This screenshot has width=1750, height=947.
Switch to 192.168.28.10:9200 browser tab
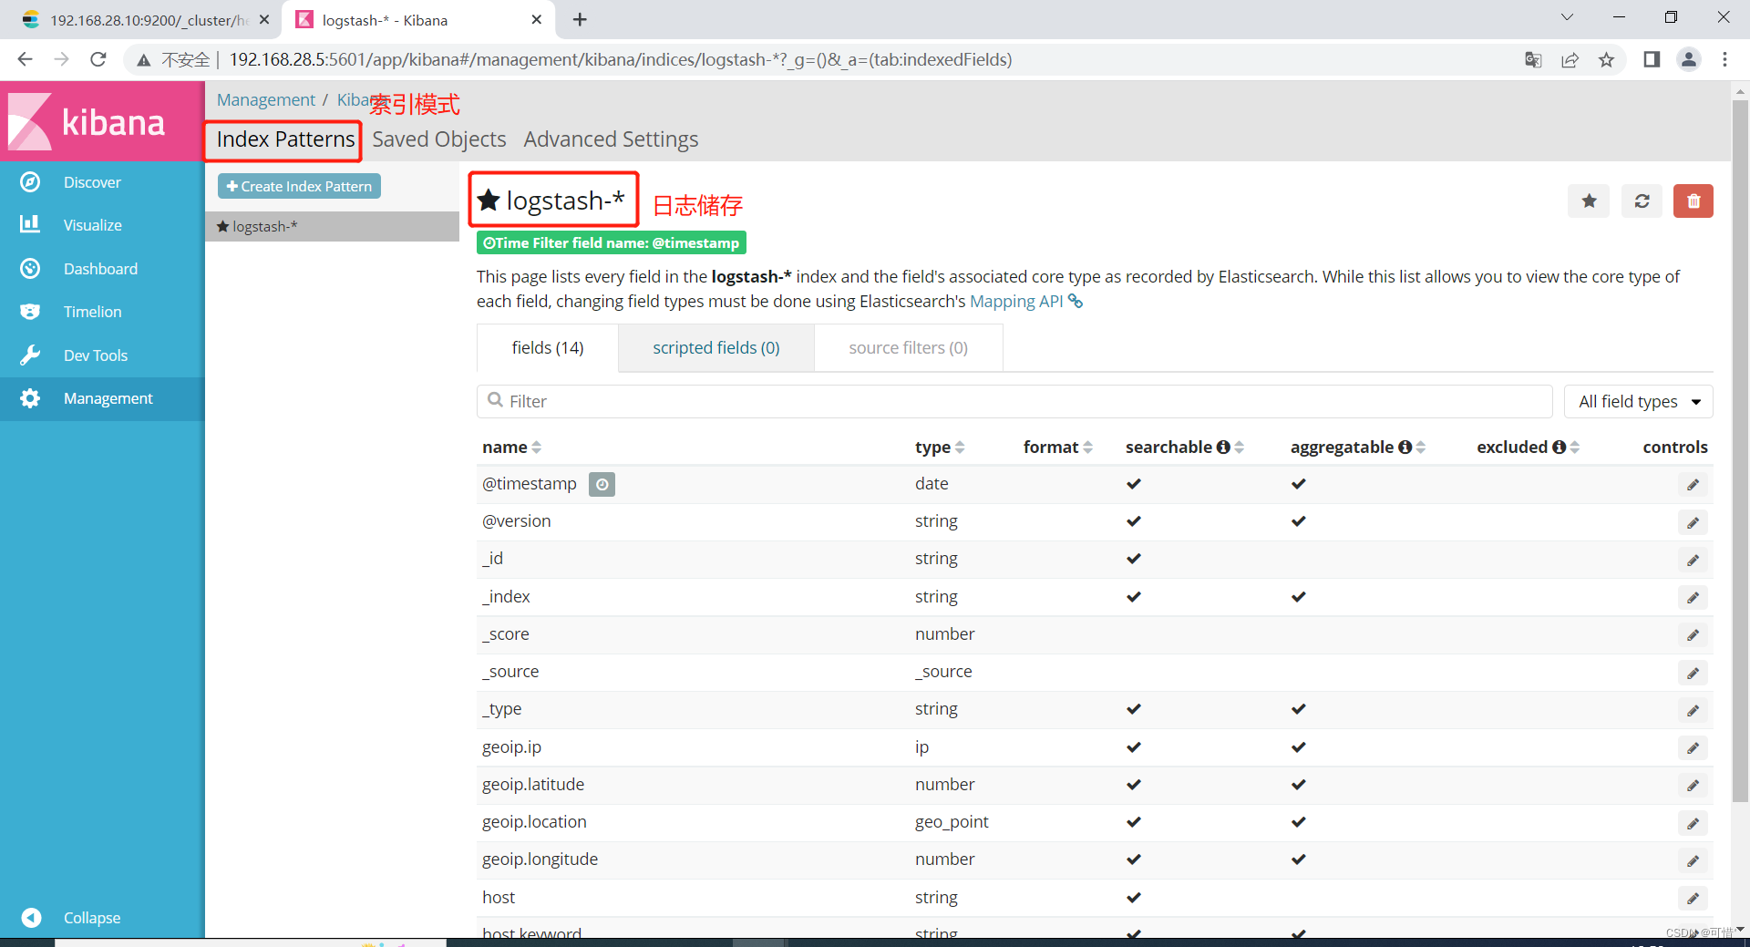point(146,20)
